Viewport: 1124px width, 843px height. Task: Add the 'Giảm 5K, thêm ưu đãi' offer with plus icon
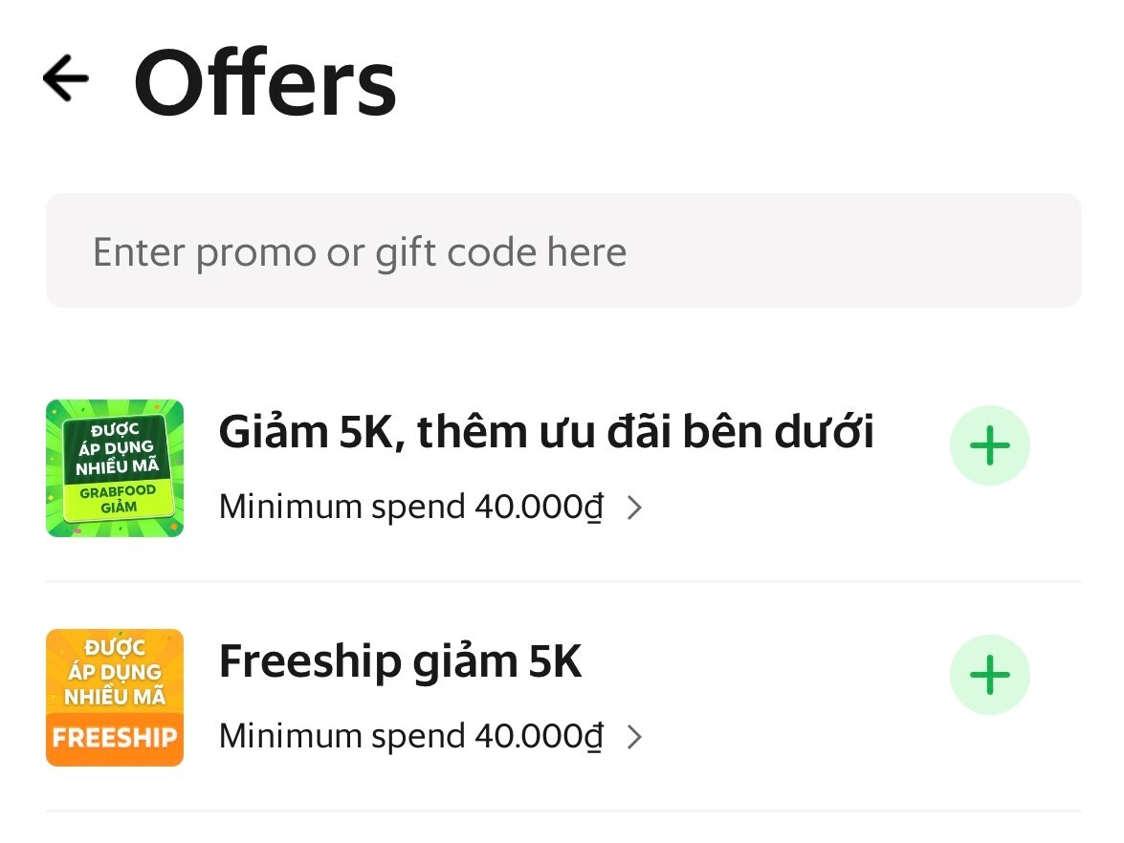[989, 445]
